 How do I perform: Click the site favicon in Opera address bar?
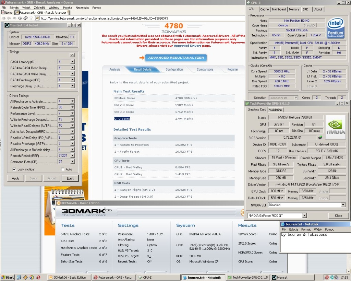[x=37, y=18]
